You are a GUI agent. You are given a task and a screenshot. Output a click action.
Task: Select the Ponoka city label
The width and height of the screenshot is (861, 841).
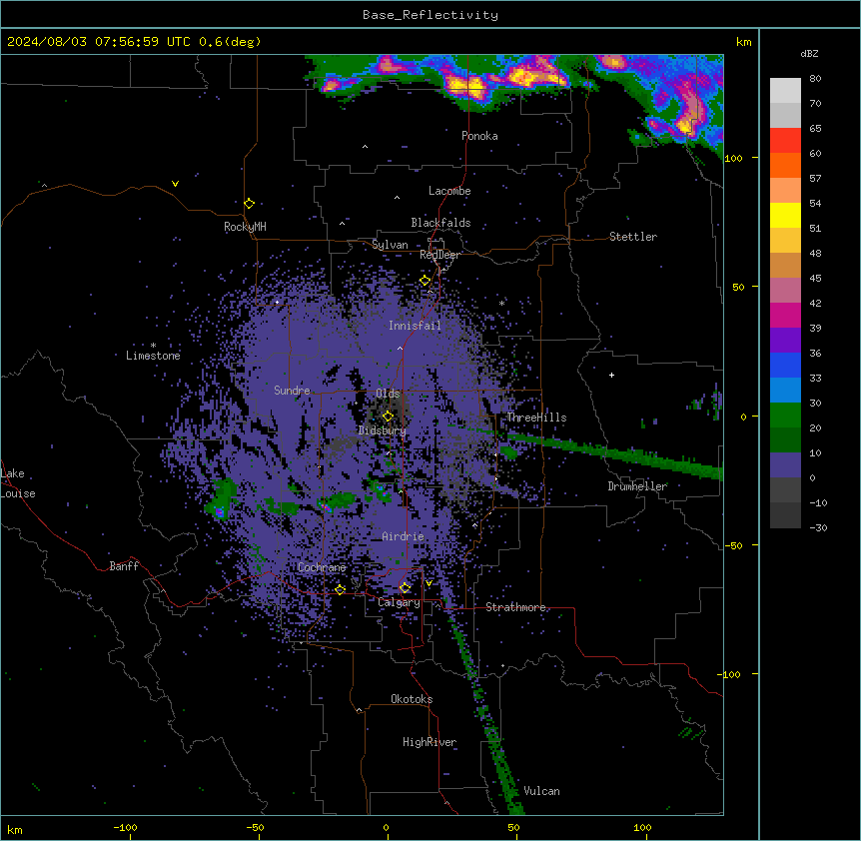(x=479, y=136)
